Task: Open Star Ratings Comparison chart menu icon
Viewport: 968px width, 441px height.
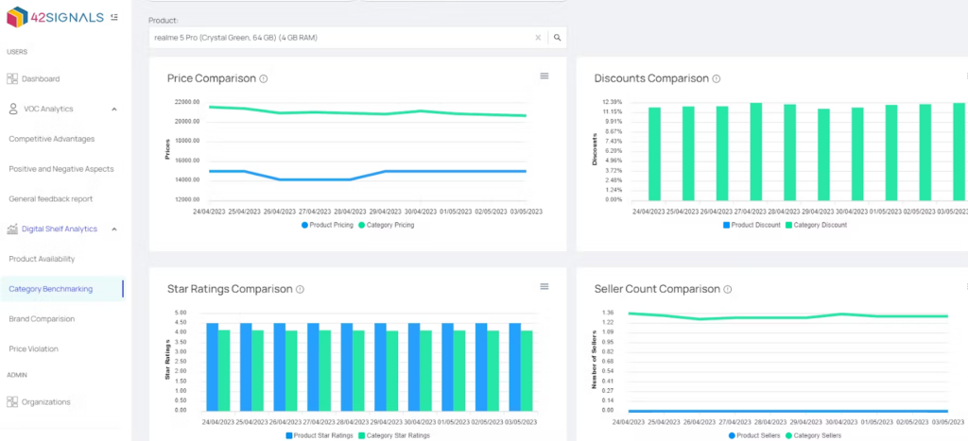Action: 544,287
